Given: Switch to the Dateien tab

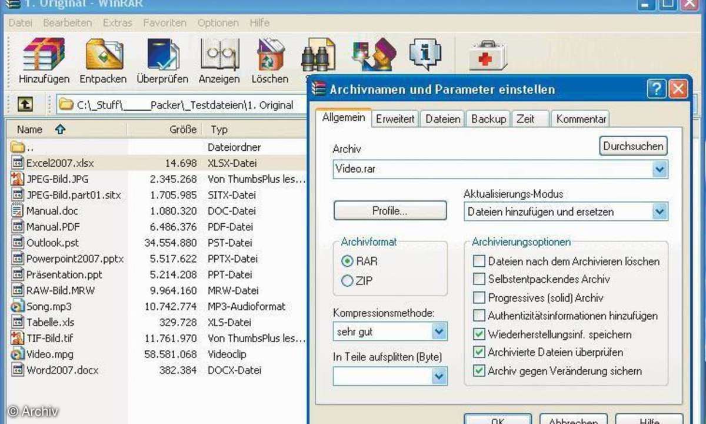Looking at the screenshot, I should point(443,119).
